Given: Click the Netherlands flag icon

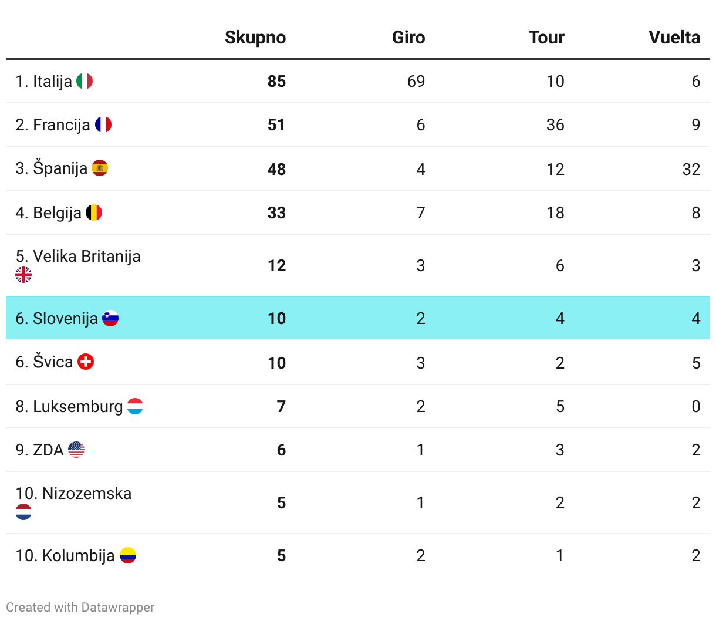Looking at the screenshot, I should point(23,512).
